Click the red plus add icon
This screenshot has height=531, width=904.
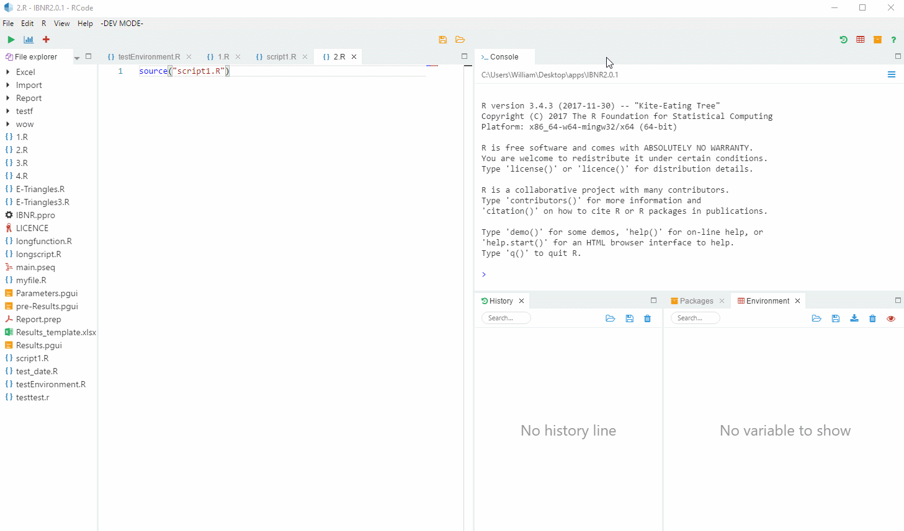(x=46, y=40)
